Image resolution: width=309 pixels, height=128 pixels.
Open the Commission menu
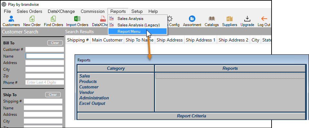93,11
